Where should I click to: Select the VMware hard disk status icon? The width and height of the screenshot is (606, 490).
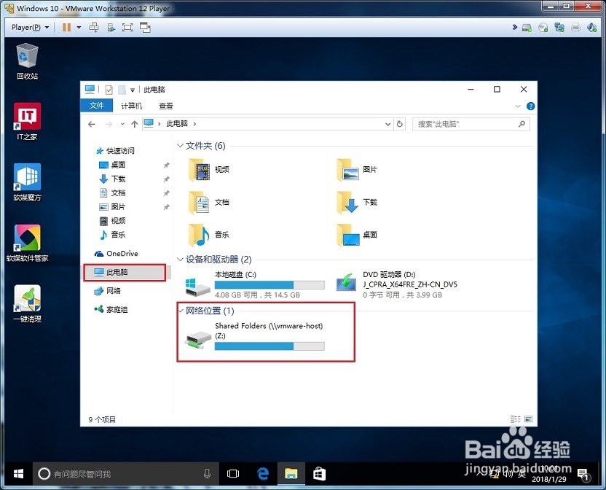click(x=526, y=27)
